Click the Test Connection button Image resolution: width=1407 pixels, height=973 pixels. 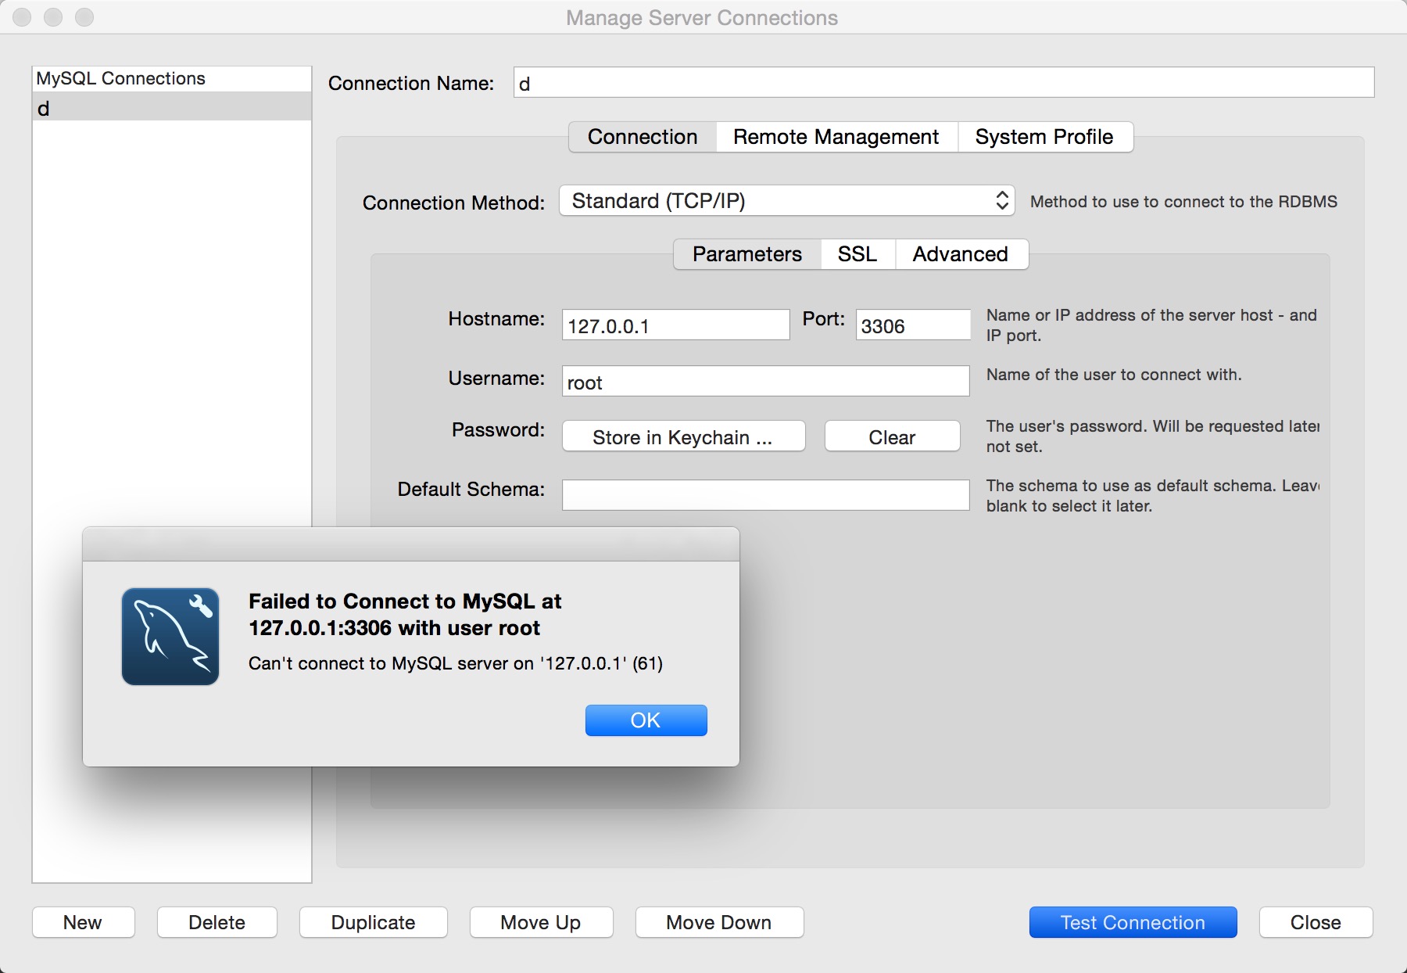[x=1133, y=922]
